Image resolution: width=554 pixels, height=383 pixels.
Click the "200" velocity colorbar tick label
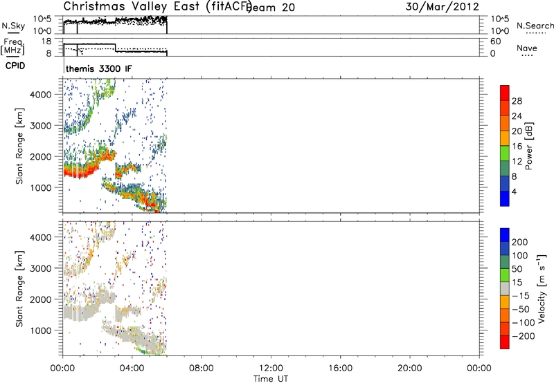click(x=520, y=242)
